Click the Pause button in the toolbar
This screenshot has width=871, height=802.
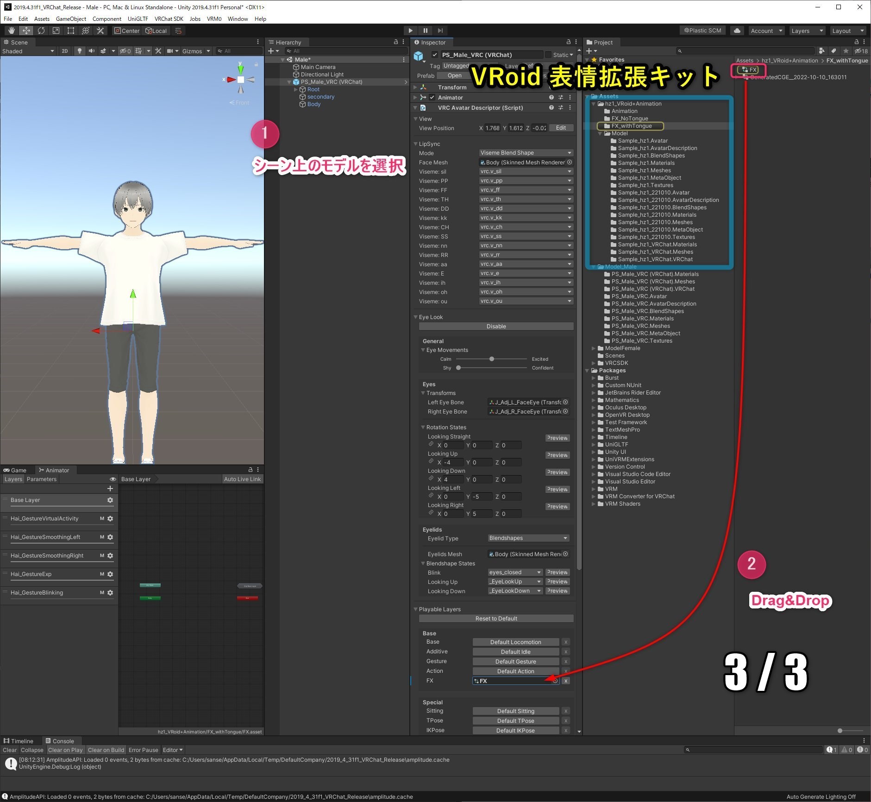(x=426, y=31)
